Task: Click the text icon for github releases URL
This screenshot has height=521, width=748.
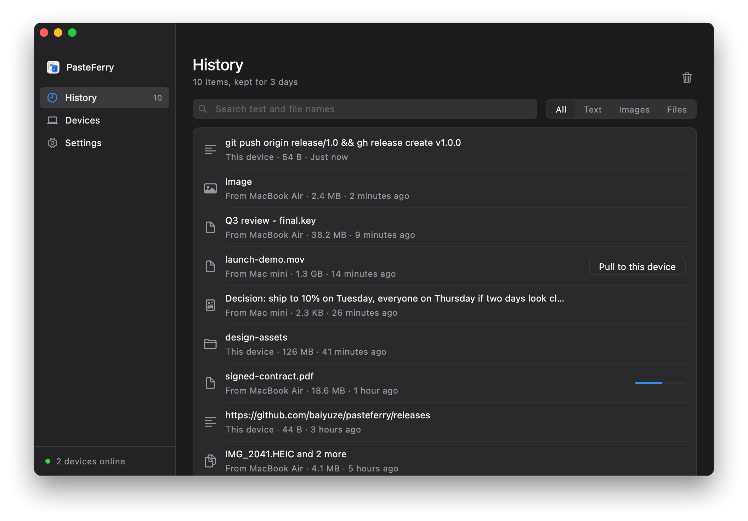Action: [x=210, y=422]
